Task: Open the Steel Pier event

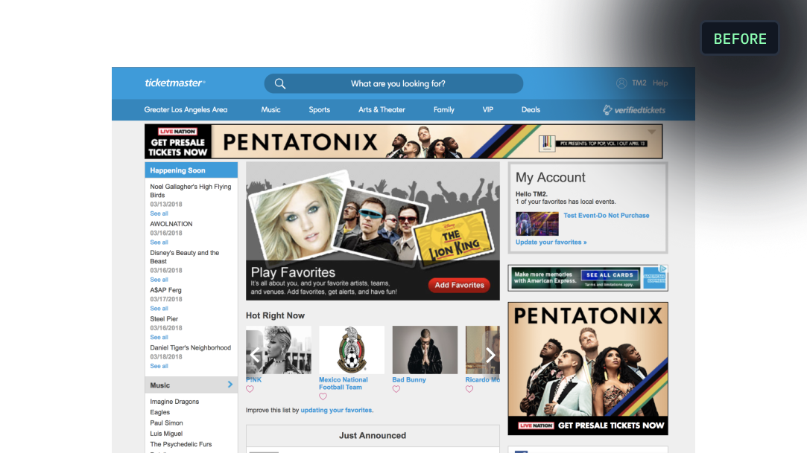Action: (x=164, y=319)
